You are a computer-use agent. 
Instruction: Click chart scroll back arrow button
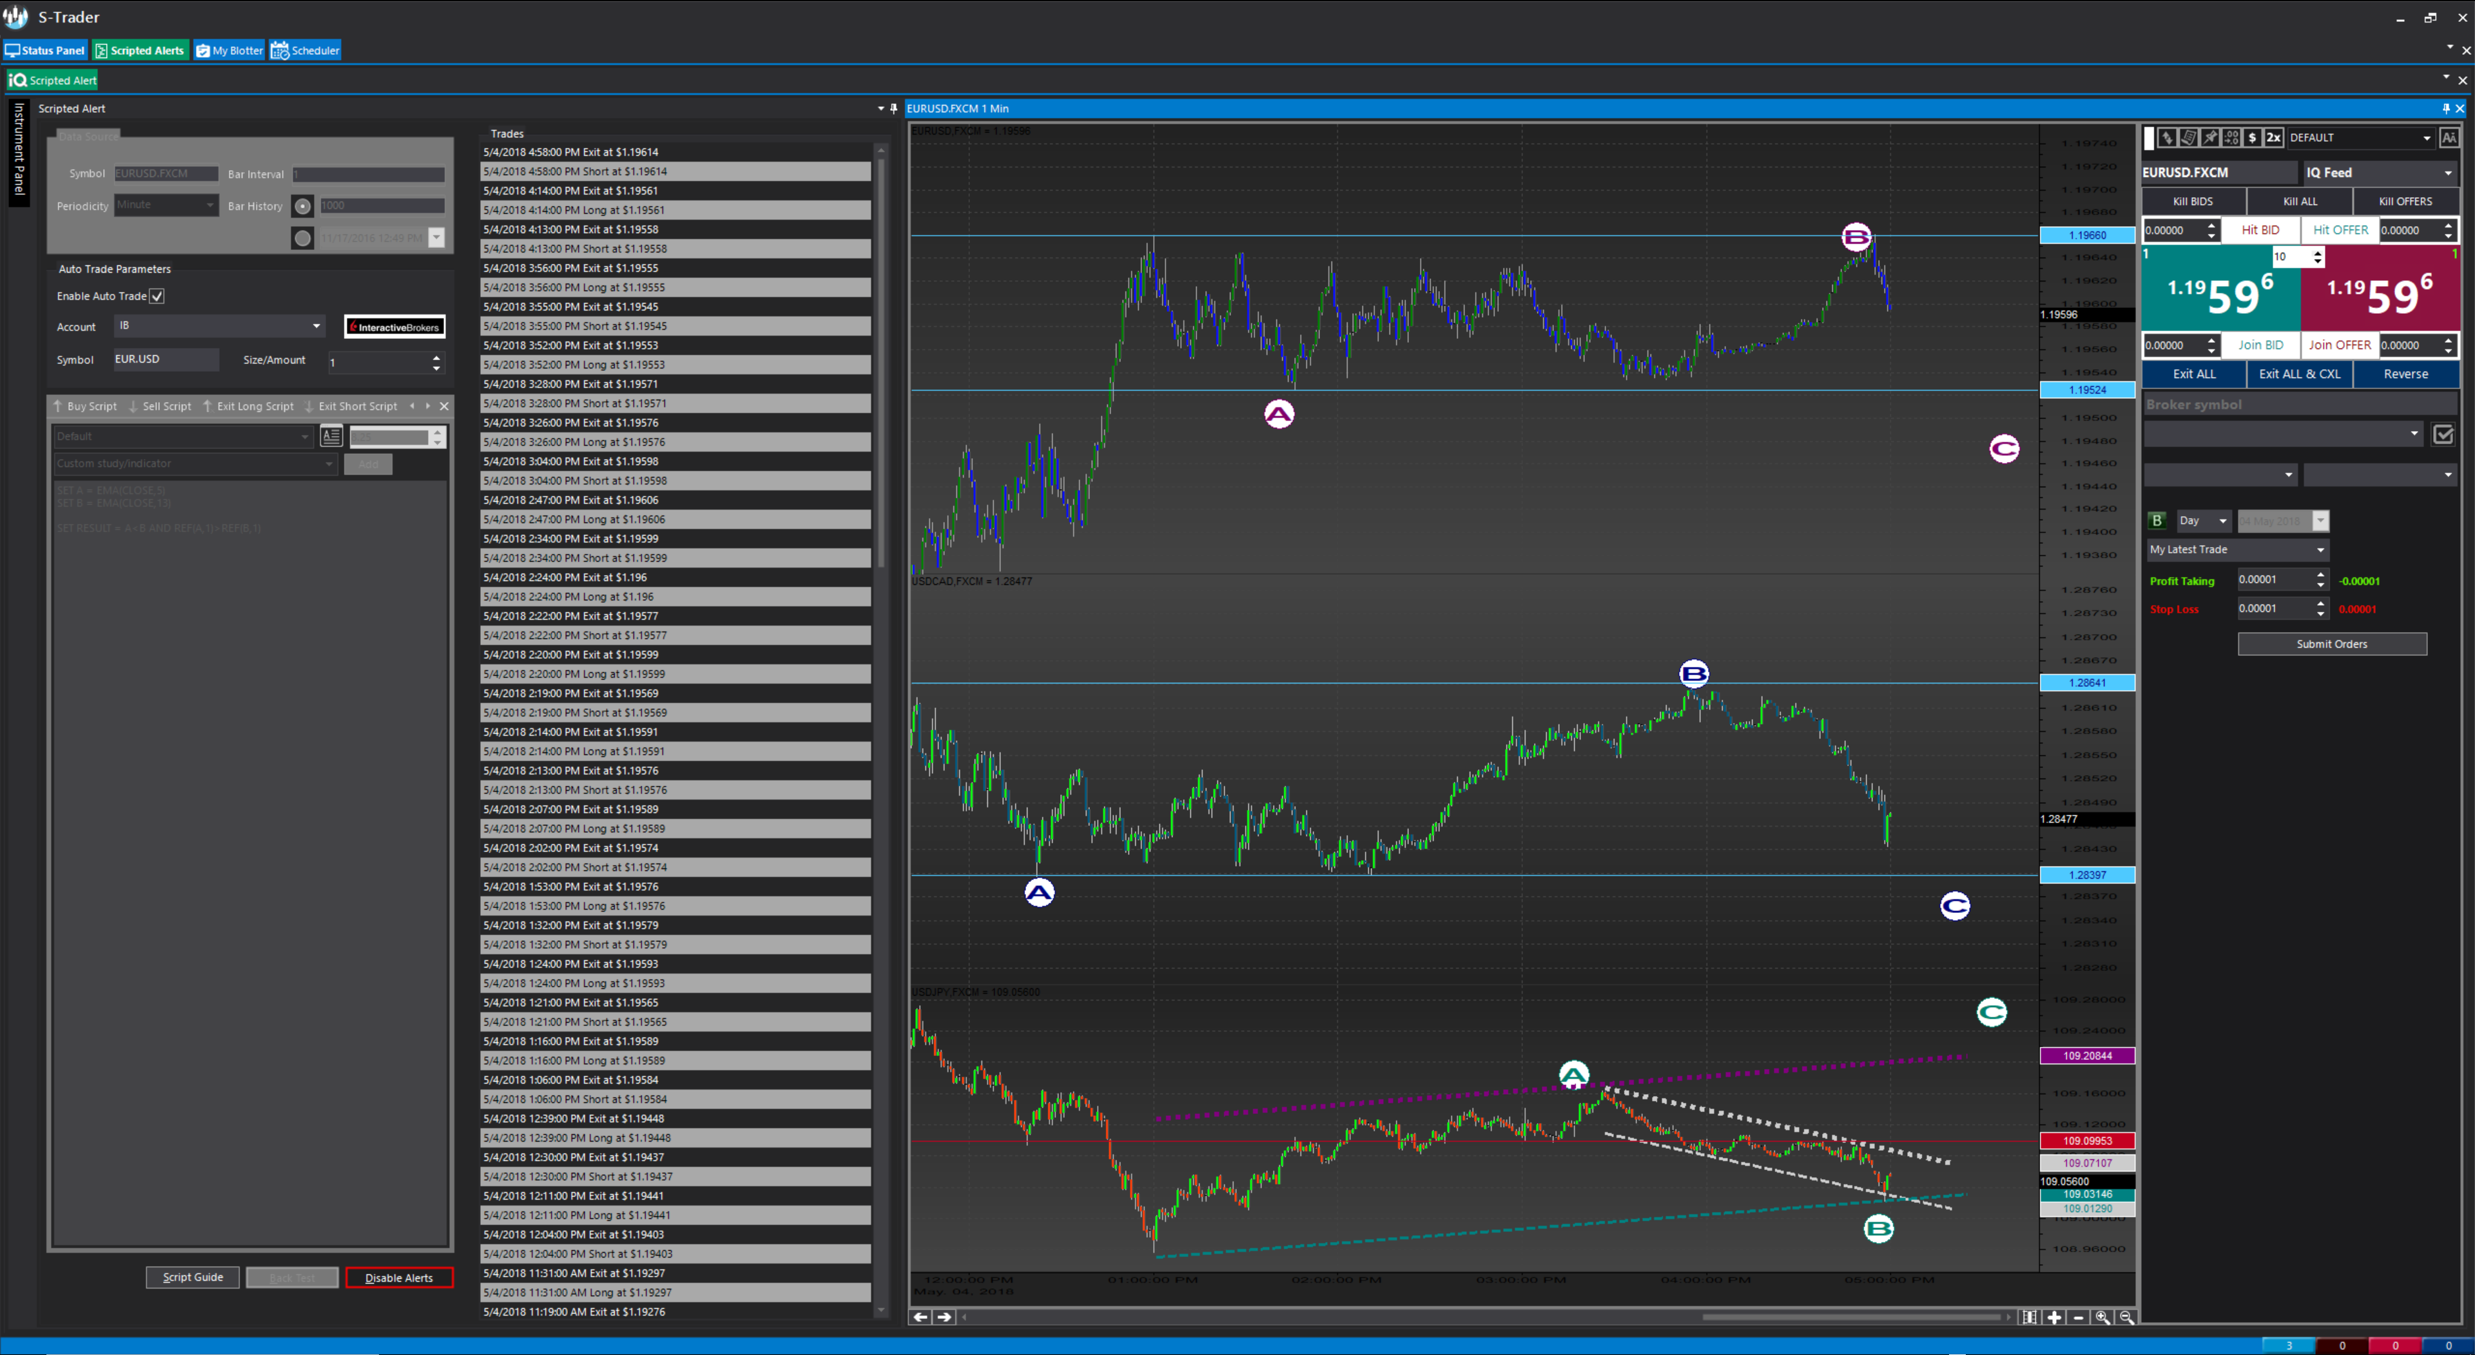coord(920,1316)
